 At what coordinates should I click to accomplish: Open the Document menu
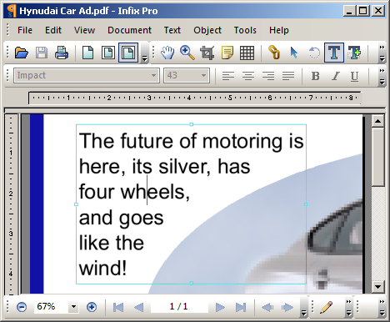[129, 30]
